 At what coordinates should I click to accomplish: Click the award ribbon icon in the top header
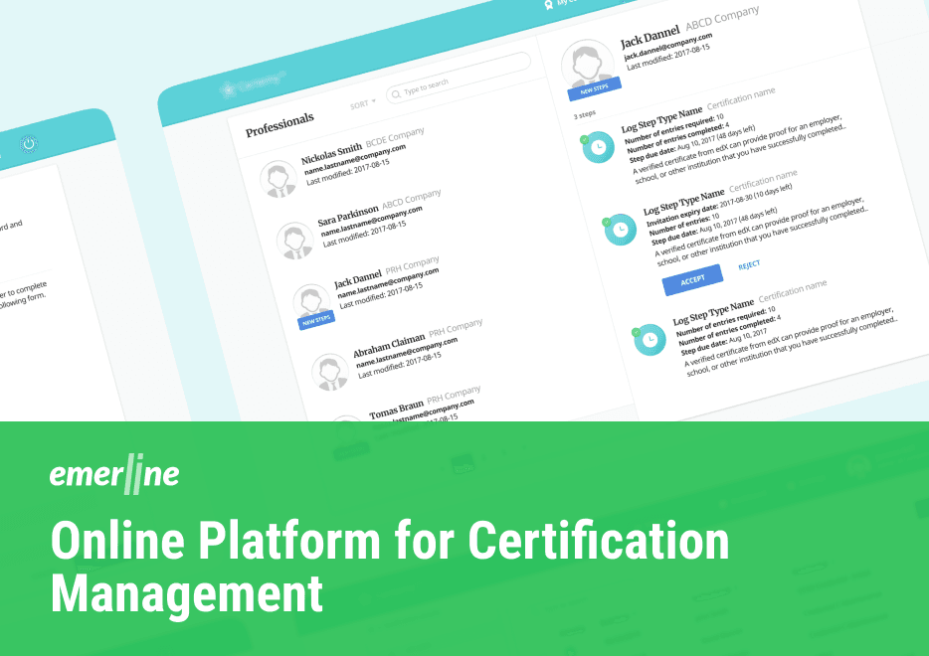point(549,5)
